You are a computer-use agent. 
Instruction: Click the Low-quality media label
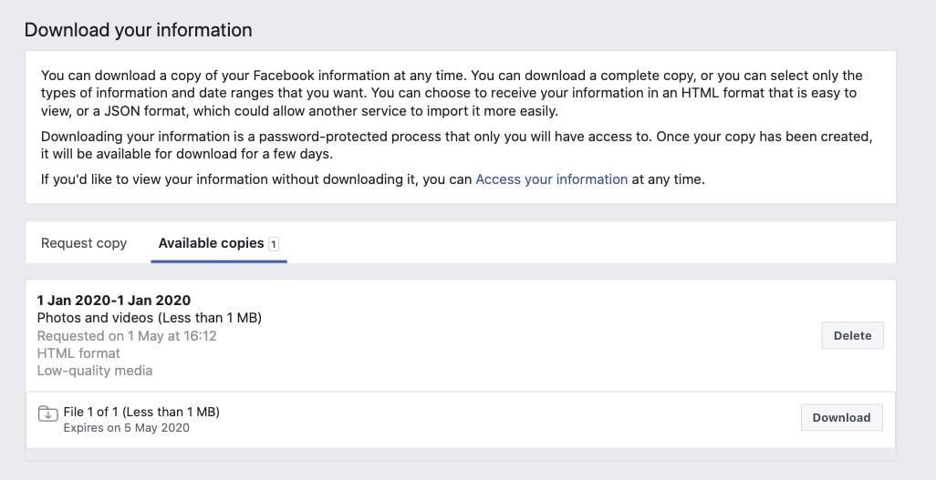pyautogui.click(x=95, y=371)
